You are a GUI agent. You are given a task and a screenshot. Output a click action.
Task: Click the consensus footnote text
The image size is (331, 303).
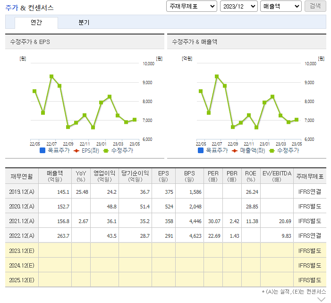[x=294, y=292]
